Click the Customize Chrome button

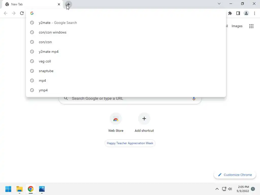[x=235, y=175]
